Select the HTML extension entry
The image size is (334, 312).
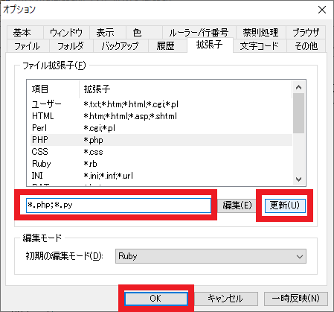tap(161, 116)
